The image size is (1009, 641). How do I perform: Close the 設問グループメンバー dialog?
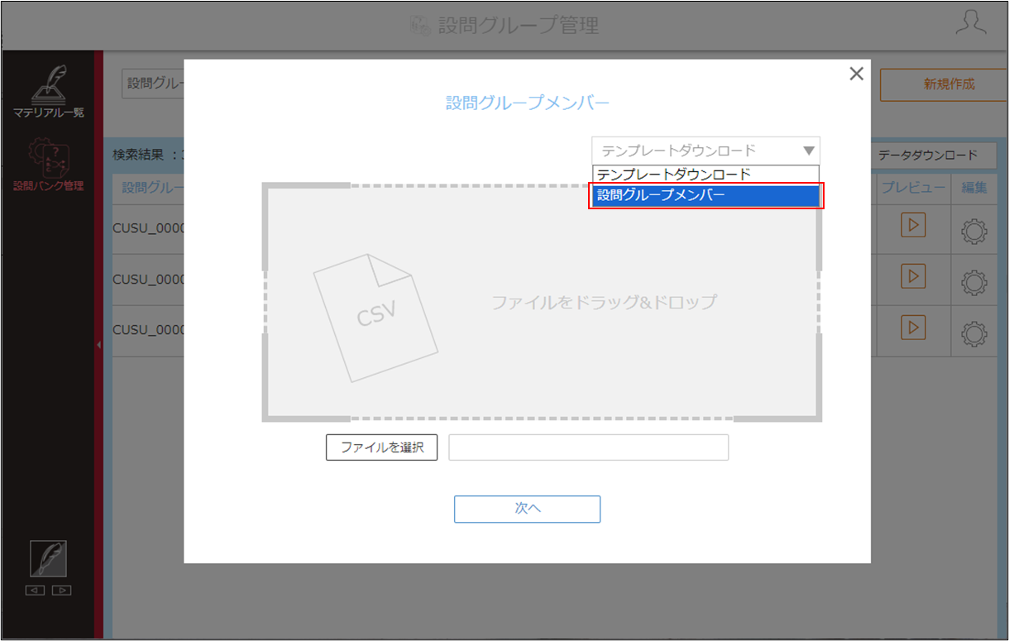pos(857,74)
